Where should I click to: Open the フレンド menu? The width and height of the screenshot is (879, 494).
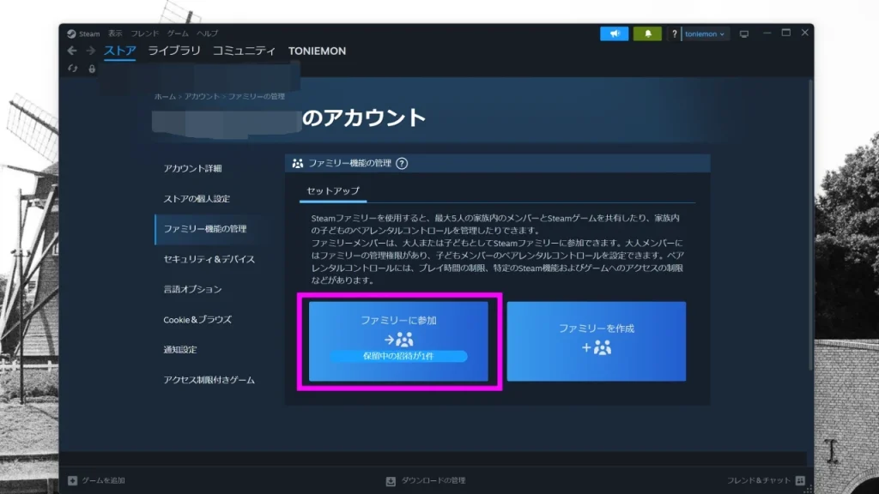144,33
